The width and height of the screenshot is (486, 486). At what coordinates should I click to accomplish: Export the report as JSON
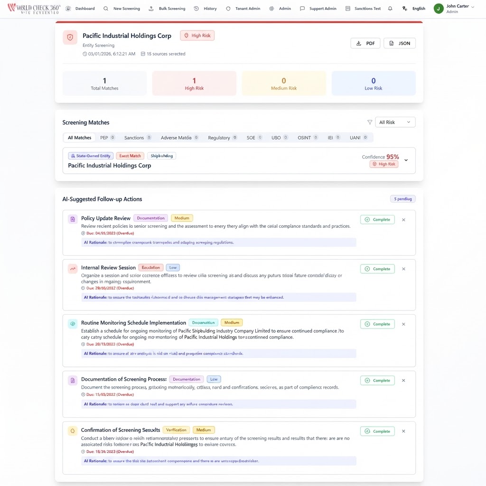point(400,43)
